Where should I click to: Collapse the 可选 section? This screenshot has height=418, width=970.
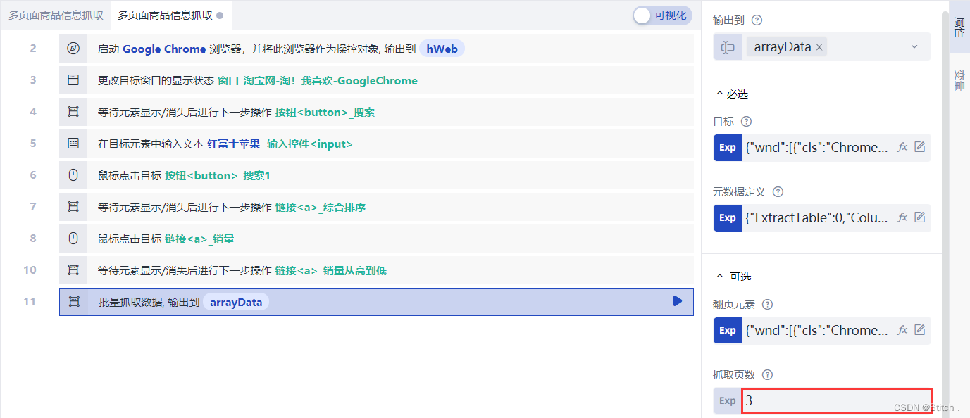(x=719, y=277)
